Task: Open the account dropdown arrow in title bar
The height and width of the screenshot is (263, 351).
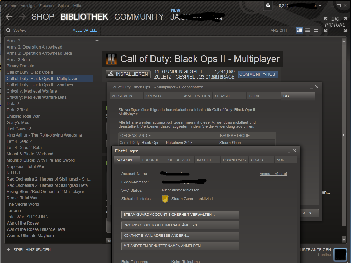Action: pyautogui.click(x=320, y=6)
